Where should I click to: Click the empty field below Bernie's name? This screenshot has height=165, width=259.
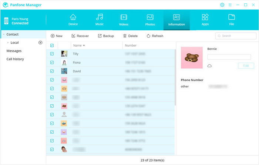[x=229, y=57]
